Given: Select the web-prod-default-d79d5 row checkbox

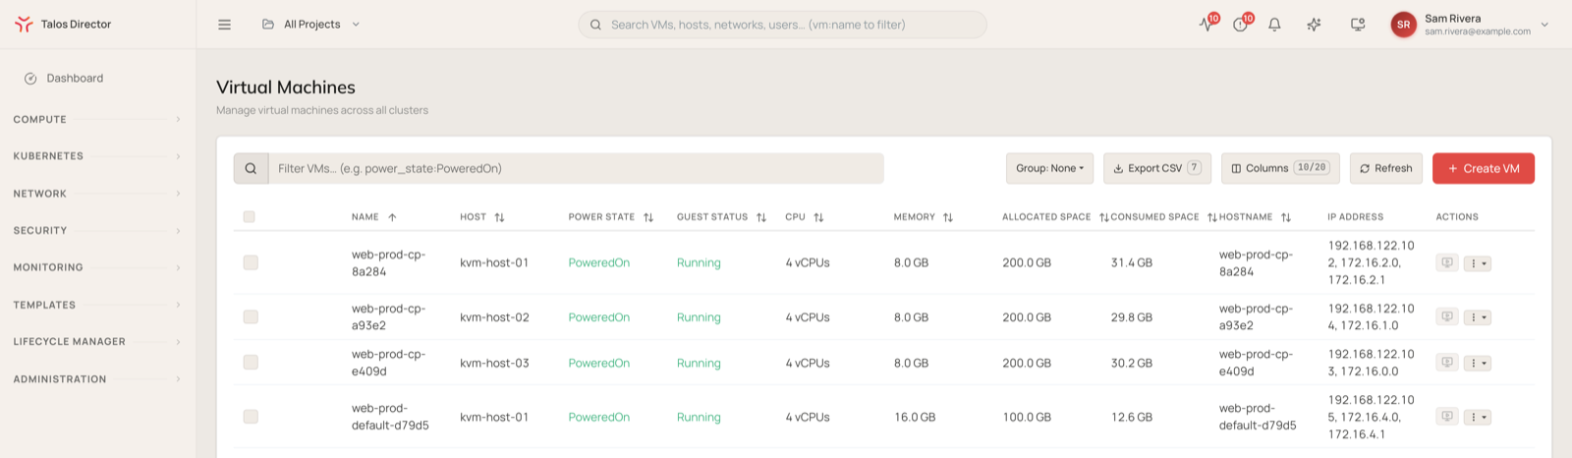Looking at the screenshot, I should tap(251, 417).
